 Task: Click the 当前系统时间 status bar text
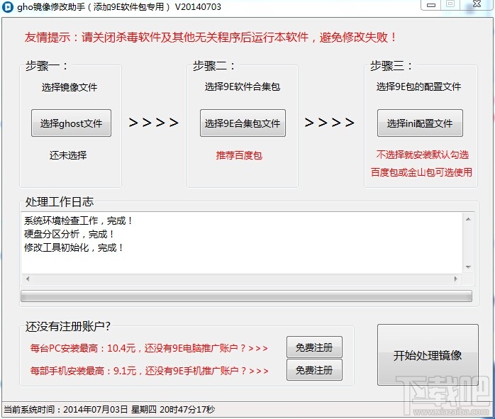click(x=109, y=410)
